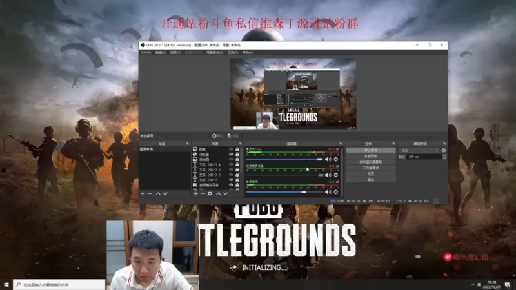Click 退出 exit button in Controls
Image resolution: width=516 pixels, height=290 pixels.
coord(371,180)
